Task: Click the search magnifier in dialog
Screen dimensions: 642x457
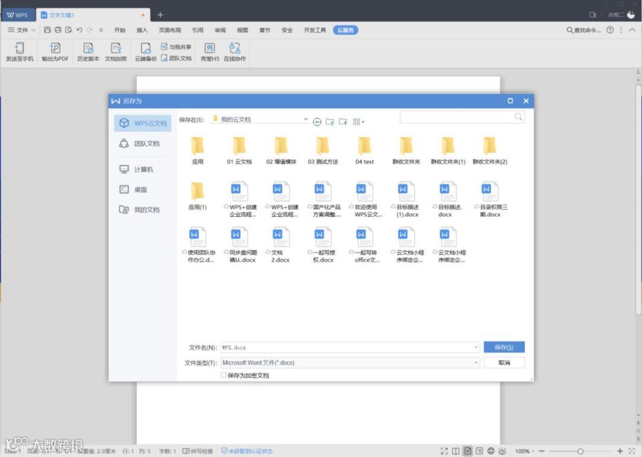Action: (518, 117)
